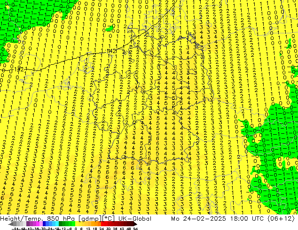Click the 'UK-Global' model label
This screenshot has width=298, height=230.
(135, 219)
